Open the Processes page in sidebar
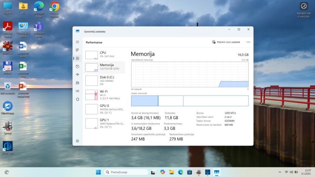315x177 pixels. pos(77,50)
